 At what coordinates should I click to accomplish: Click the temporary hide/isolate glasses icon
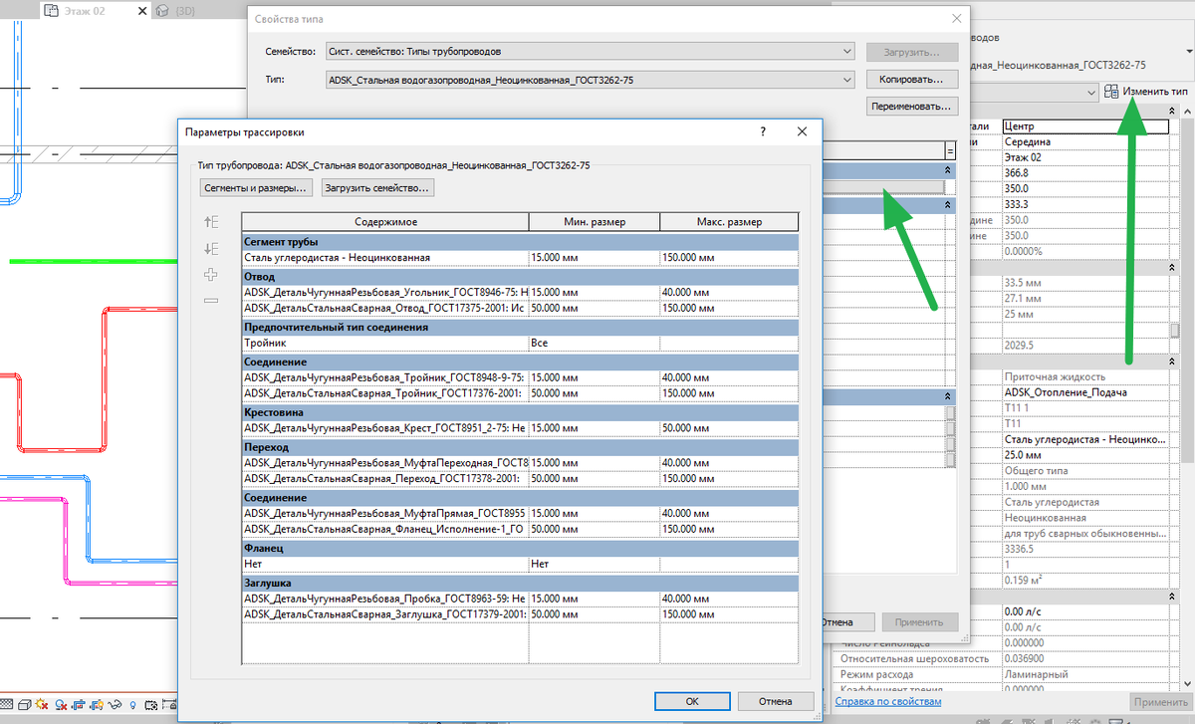tap(116, 705)
